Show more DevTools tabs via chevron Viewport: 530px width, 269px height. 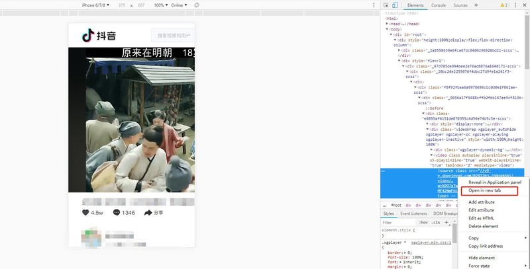[476, 5]
